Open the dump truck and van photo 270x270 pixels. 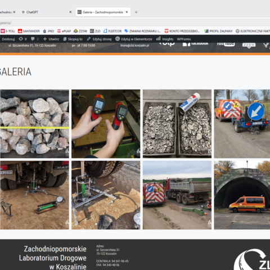(x=177, y=195)
